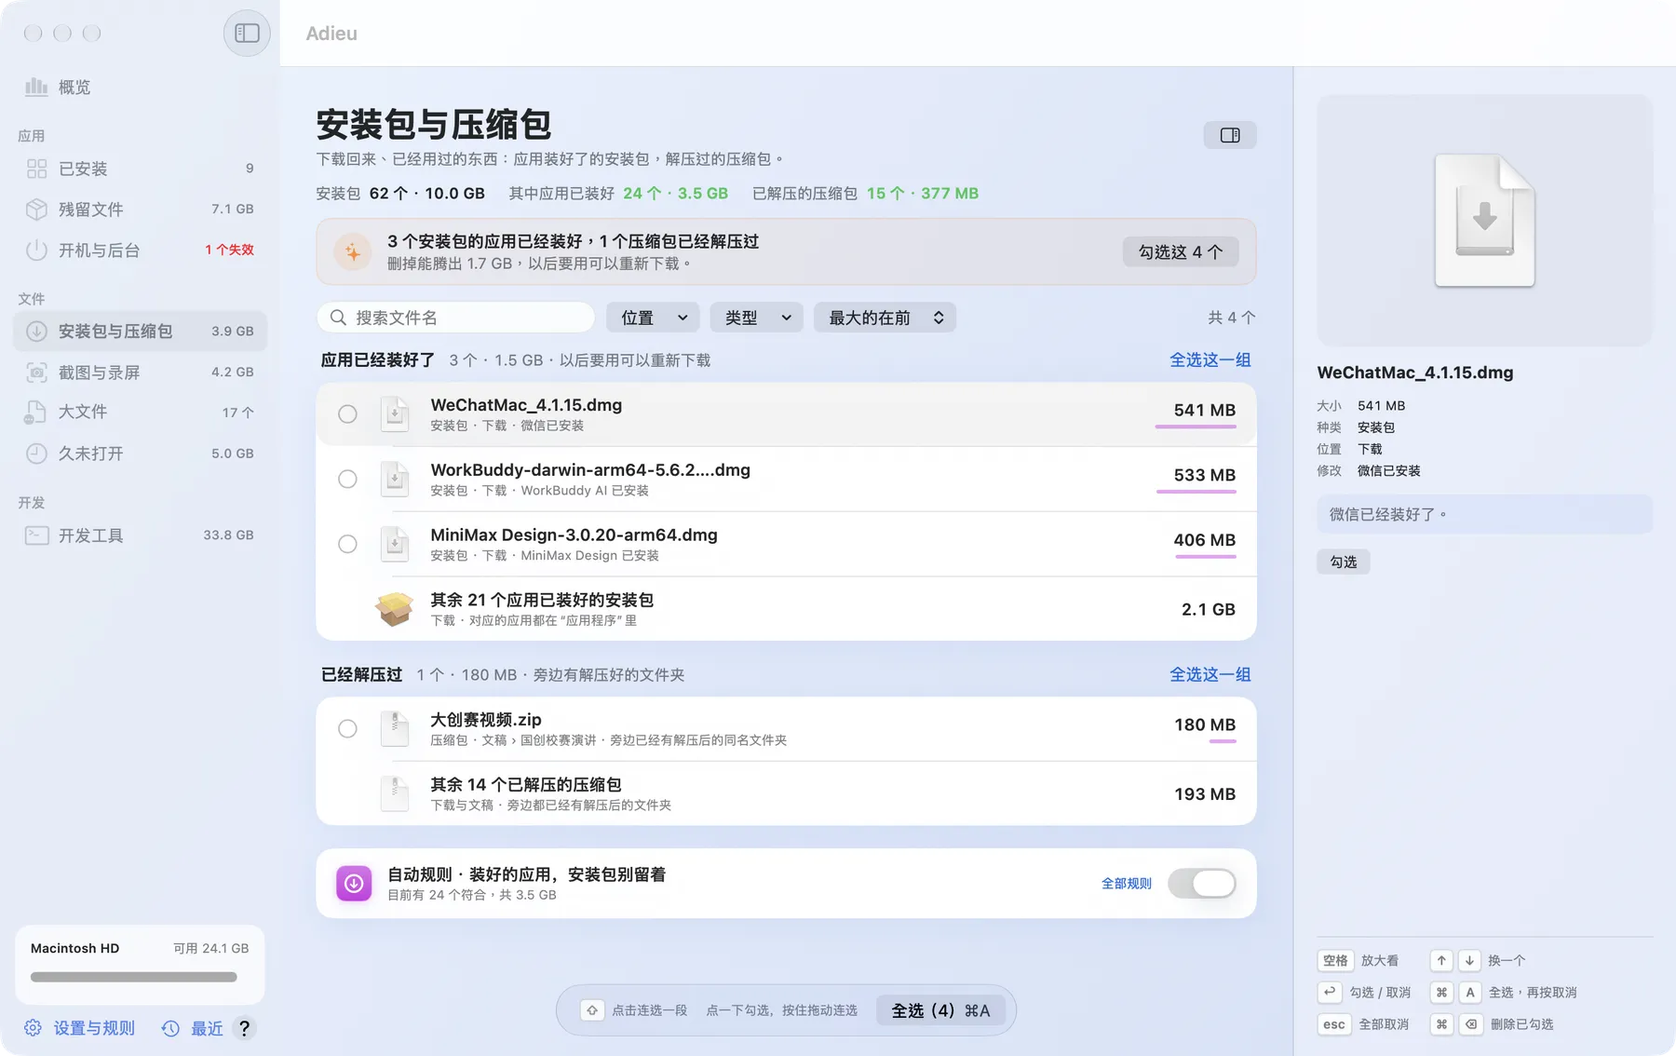
Task: Click the 勾选这 4 个 button
Action: [1181, 252]
